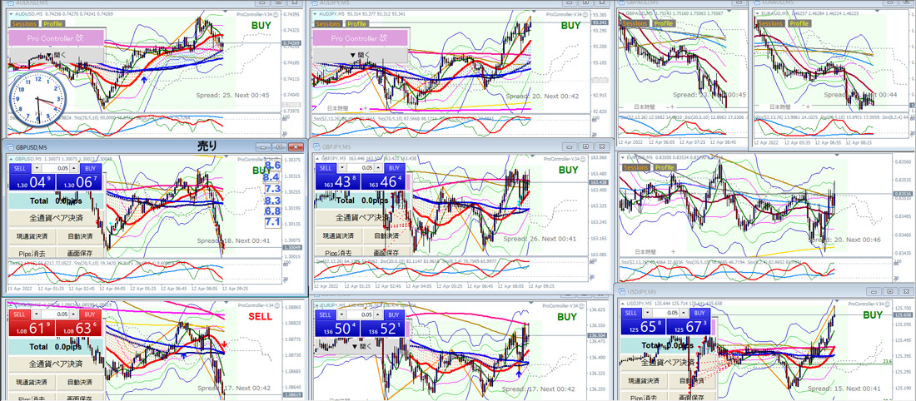
Task: Click the blue up arrow signal on AUDUSD chart
Action: point(145,79)
